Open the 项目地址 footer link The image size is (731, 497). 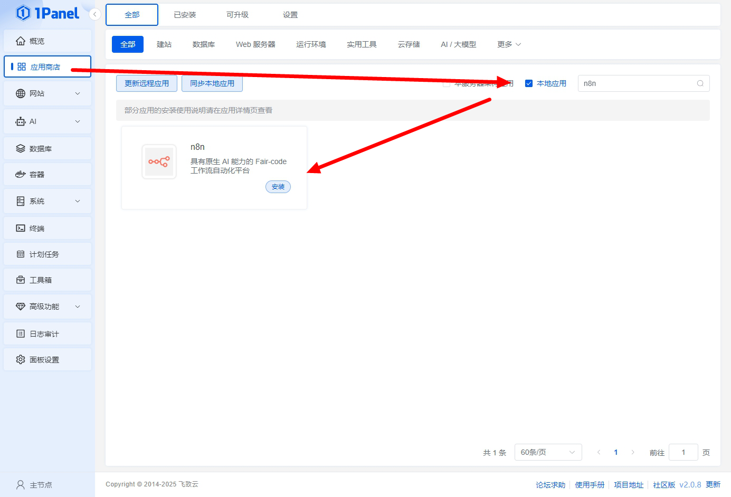pyautogui.click(x=629, y=485)
